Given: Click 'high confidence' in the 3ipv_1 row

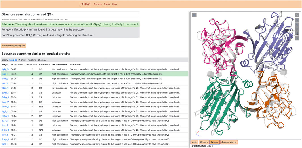Looking at the screenshot, I should tap(60, 74).
